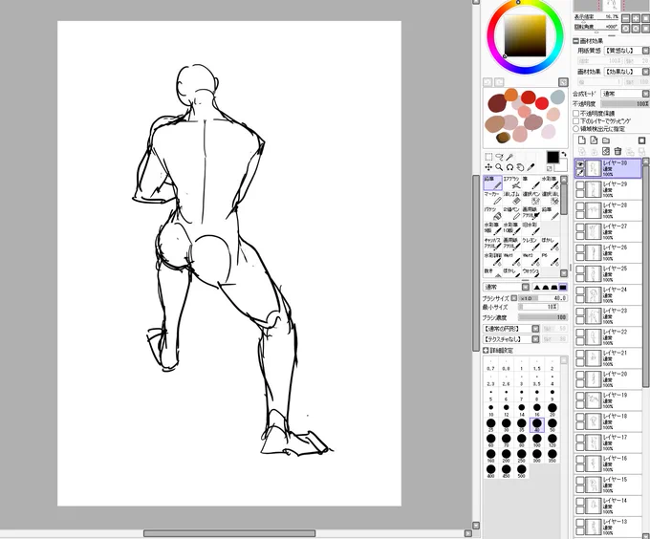
Task: Select brush size 0.7 preset
Action: pos(490,364)
